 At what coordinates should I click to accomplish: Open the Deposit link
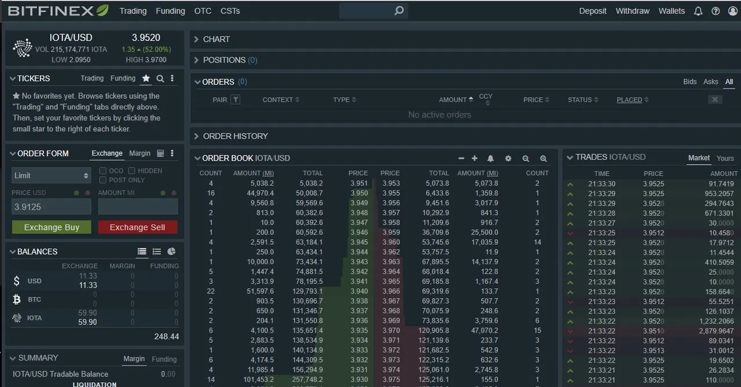(x=593, y=11)
